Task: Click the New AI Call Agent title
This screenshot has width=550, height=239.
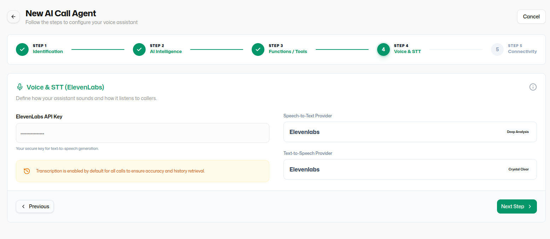Action: click(61, 13)
